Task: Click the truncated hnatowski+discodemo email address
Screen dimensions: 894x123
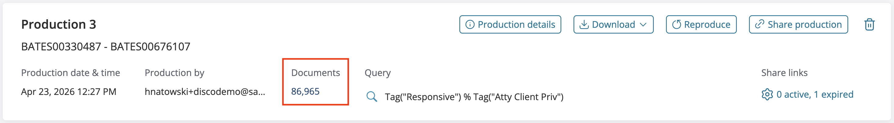Action: click(x=205, y=92)
